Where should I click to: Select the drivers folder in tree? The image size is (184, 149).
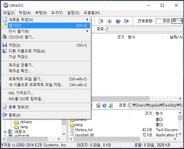(x=26, y=122)
